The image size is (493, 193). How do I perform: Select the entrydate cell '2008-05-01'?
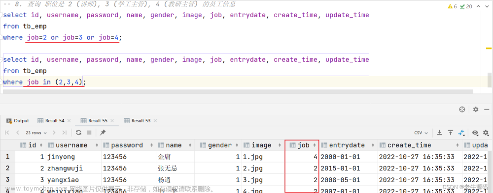(x=349, y=180)
